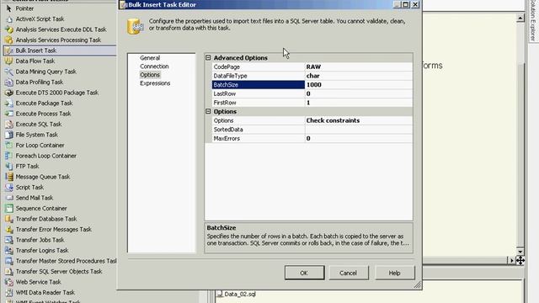This screenshot has height=303, width=539.
Task: Collapse the Advanced Options section
Action: pyautogui.click(x=208, y=58)
